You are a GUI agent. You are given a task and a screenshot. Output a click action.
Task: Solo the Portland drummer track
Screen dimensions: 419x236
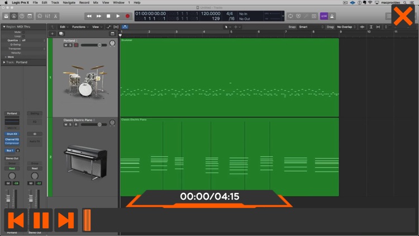pos(70,45)
